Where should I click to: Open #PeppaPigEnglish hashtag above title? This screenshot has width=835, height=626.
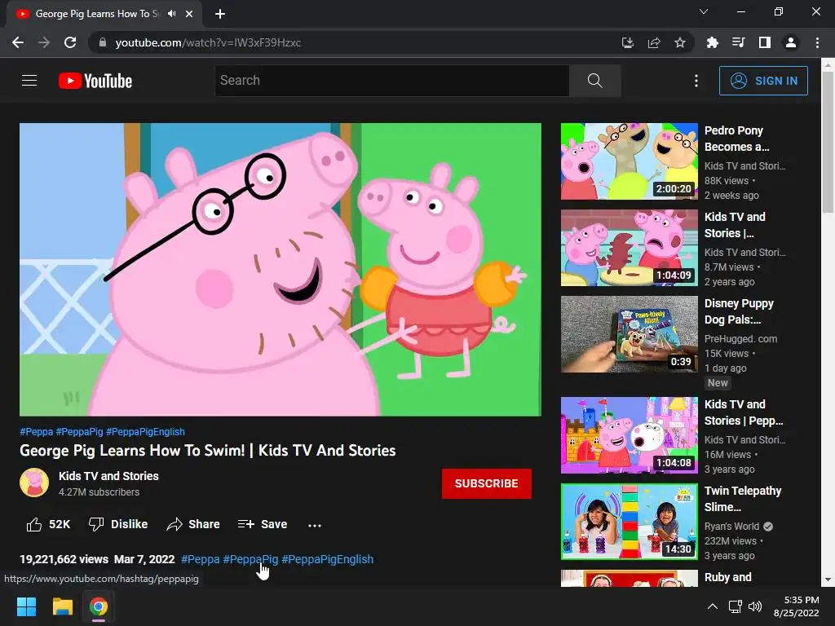point(145,432)
